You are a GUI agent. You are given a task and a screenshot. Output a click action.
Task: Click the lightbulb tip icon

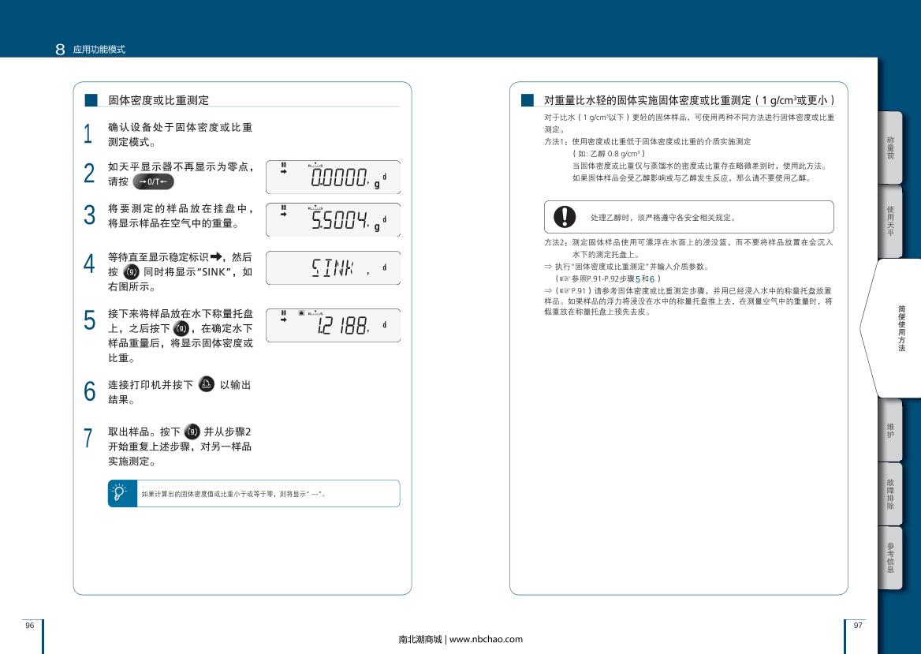tap(121, 493)
